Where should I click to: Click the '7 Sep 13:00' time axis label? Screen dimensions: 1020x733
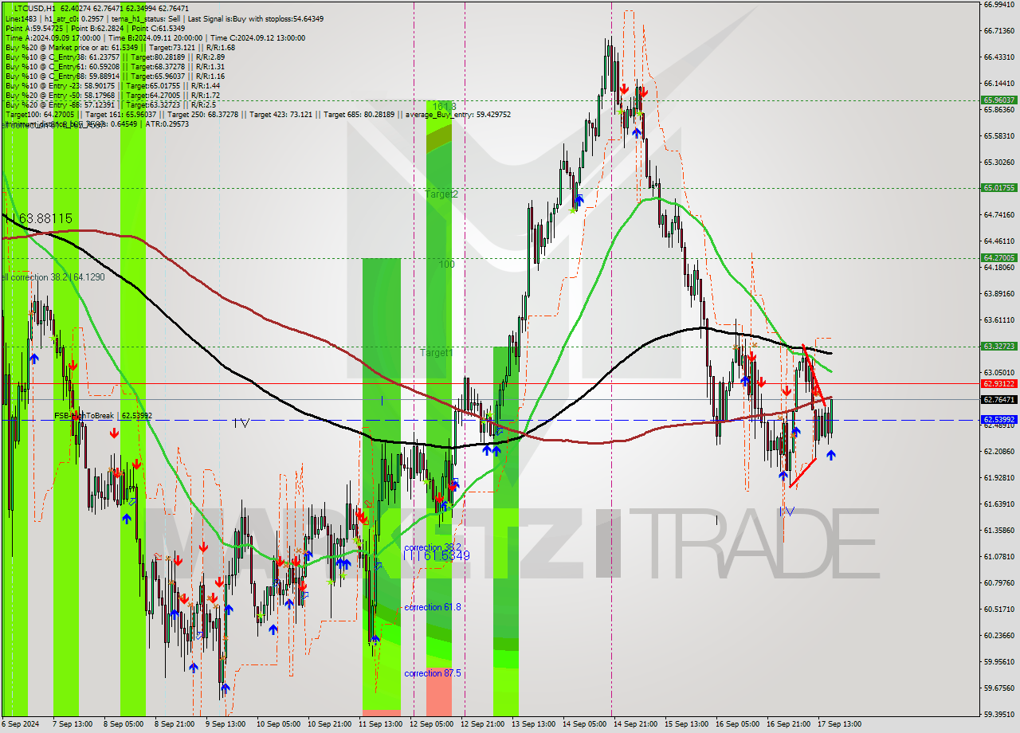click(x=73, y=724)
